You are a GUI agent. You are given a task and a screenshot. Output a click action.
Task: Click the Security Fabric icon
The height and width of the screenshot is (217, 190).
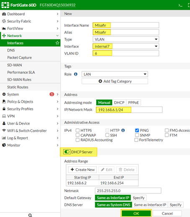point(4,21)
